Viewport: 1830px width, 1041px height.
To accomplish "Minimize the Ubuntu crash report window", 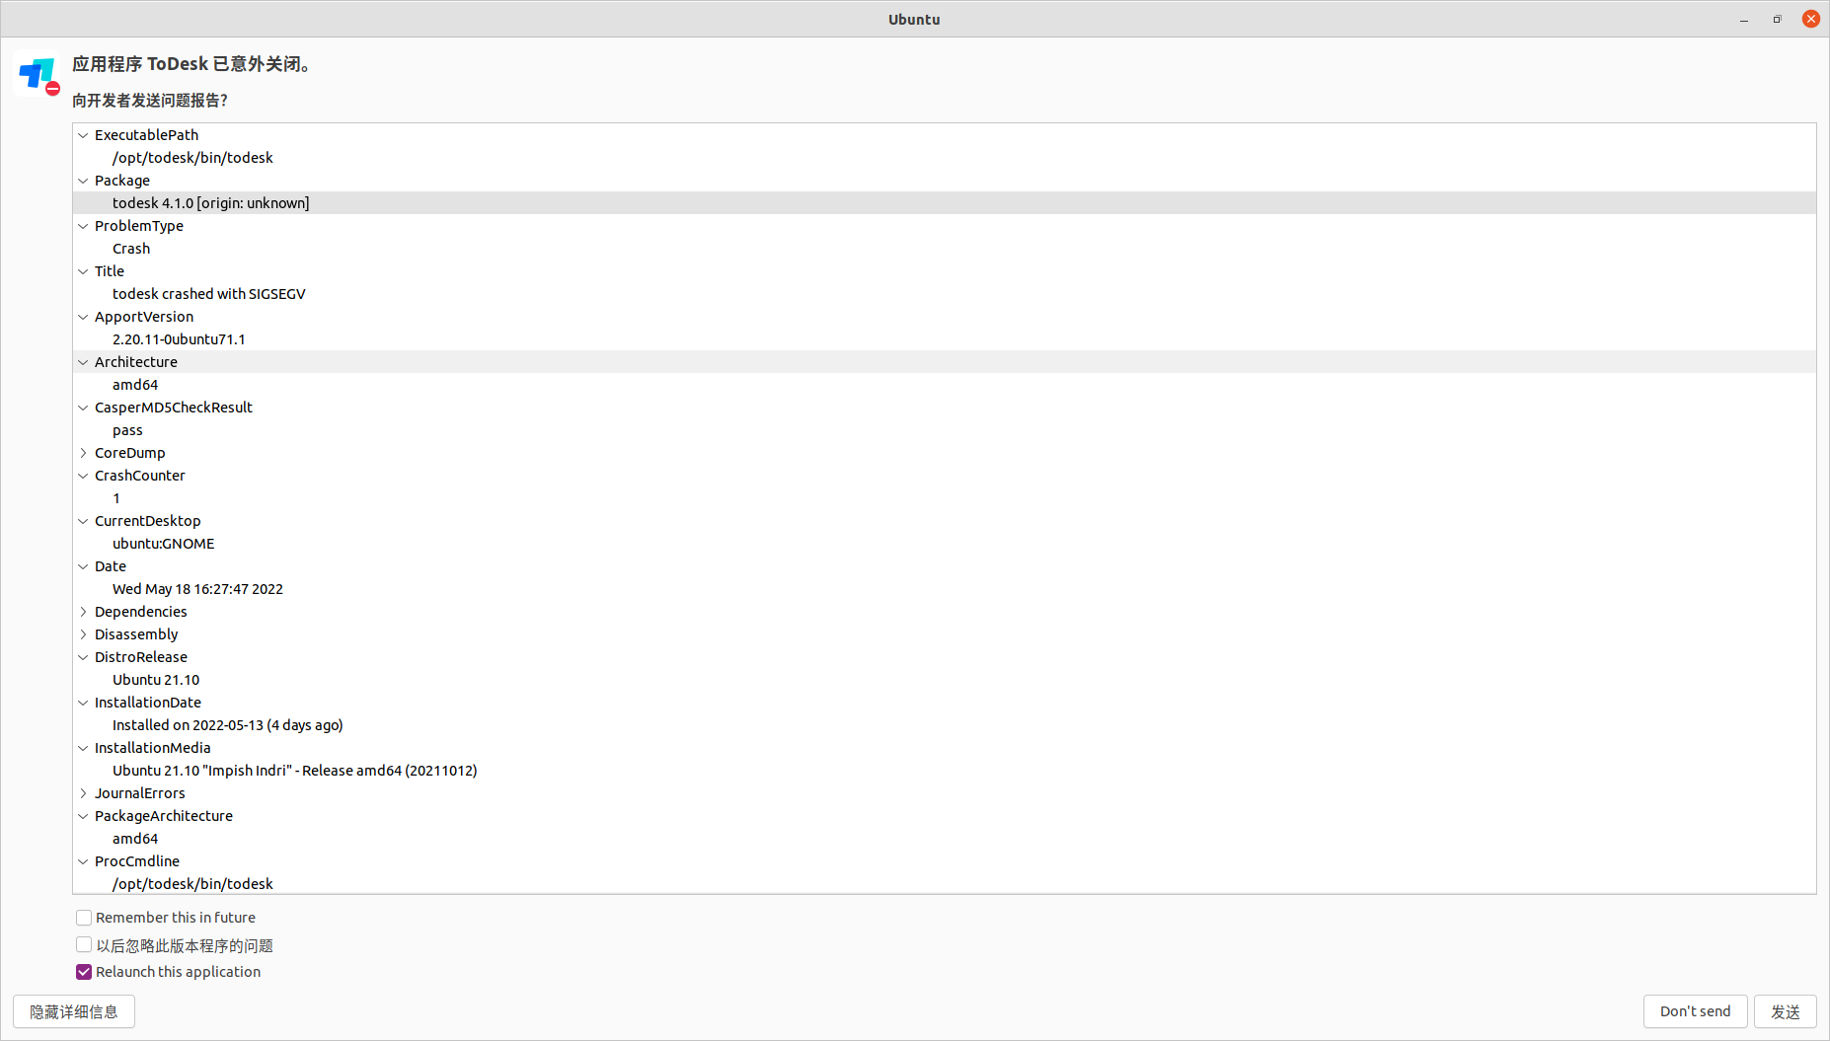I will pos(1744,19).
